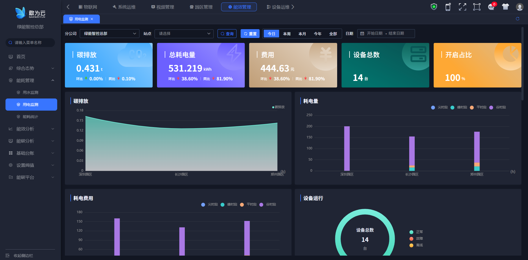Screen dimensions: 528x260
Task: Expand the 基础台账 sidebar menu
Action: coord(53,153)
